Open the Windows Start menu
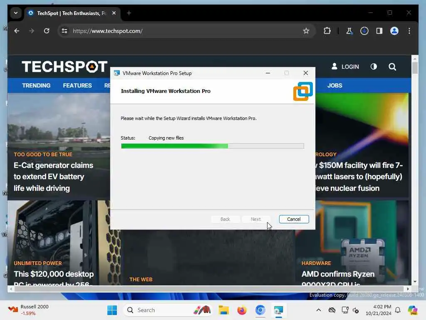Viewport: 426px width, 320px height. [x=112, y=310]
